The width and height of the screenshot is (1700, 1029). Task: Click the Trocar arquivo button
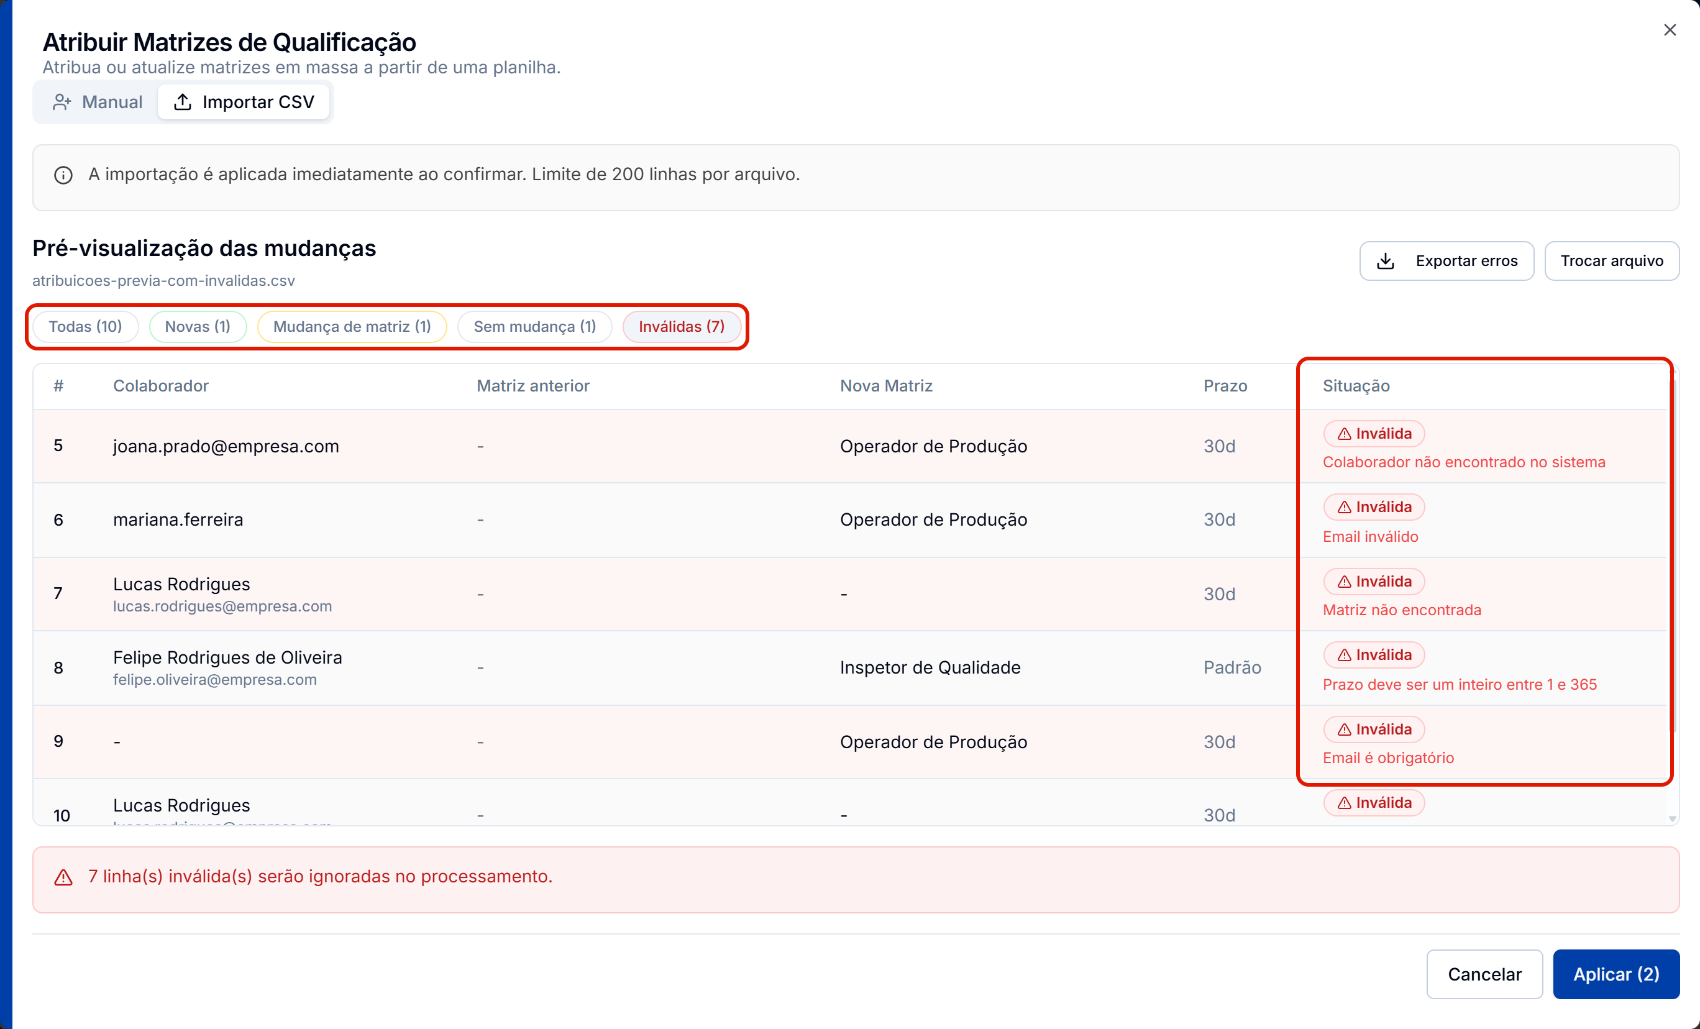tap(1612, 261)
